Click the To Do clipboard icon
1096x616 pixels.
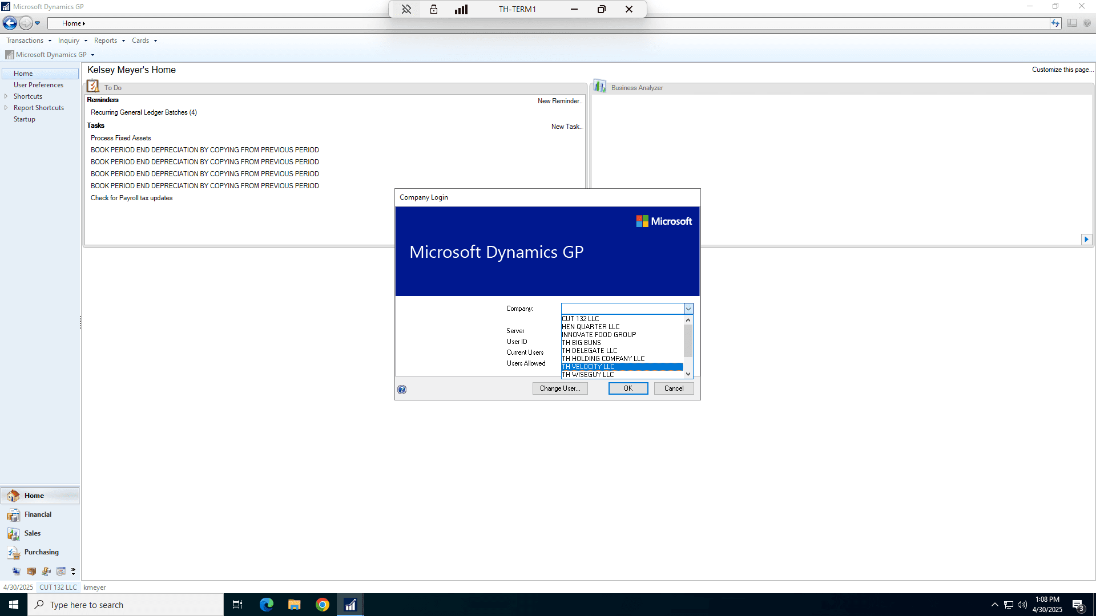[x=92, y=86]
